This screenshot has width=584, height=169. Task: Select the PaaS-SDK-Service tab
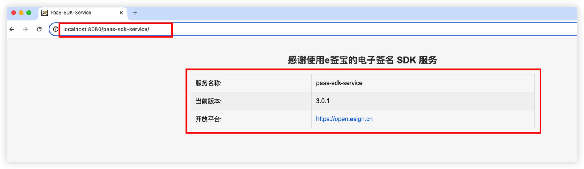click(x=83, y=13)
